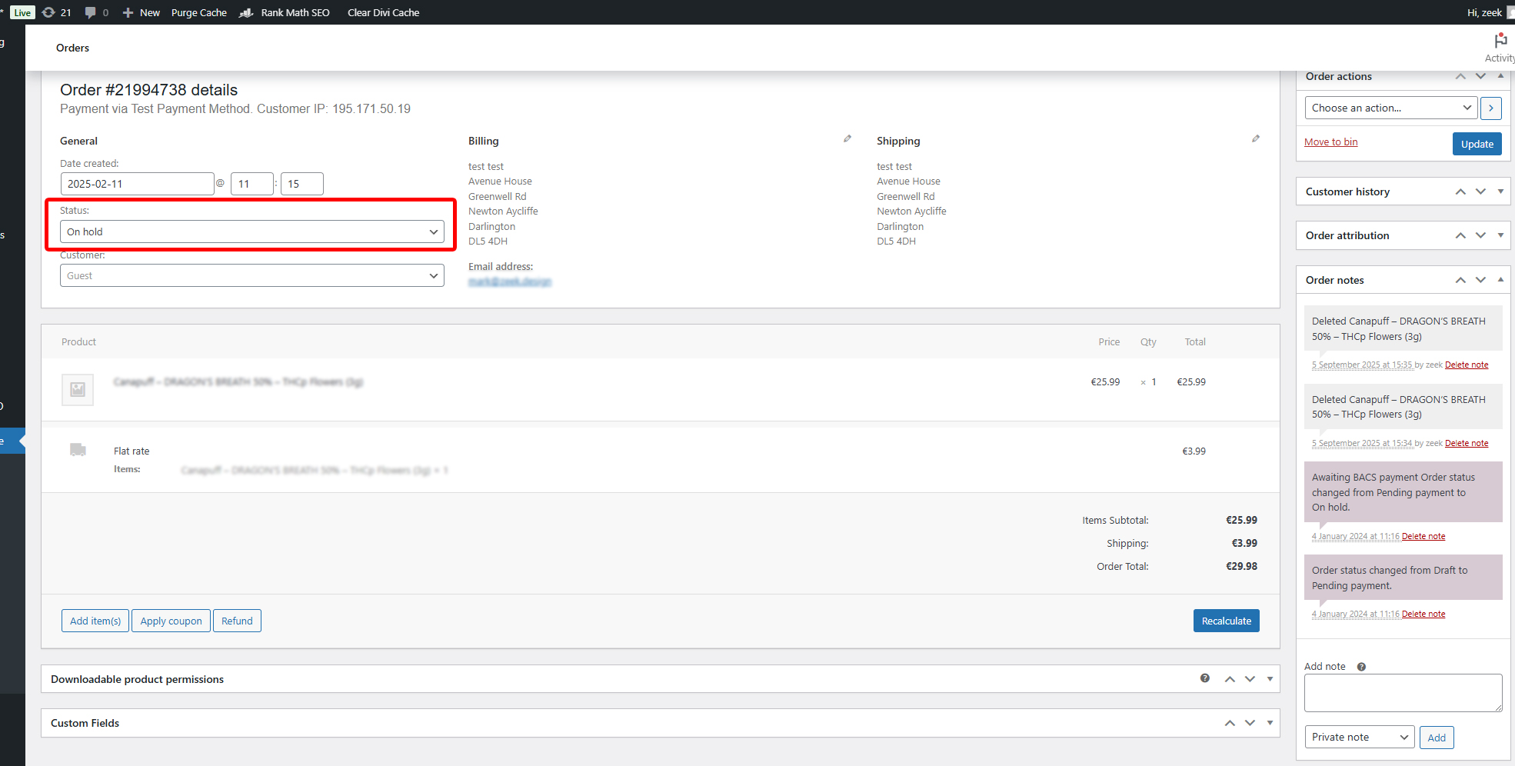The height and width of the screenshot is (766, 1515).
Task: Click the Date created field 2025-02-11
Action: 137,184
